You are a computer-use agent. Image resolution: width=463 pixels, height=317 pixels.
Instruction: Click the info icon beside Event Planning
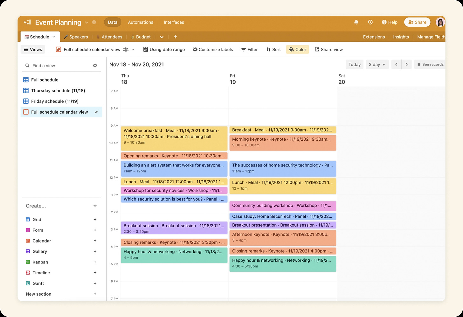click(94, 22)
